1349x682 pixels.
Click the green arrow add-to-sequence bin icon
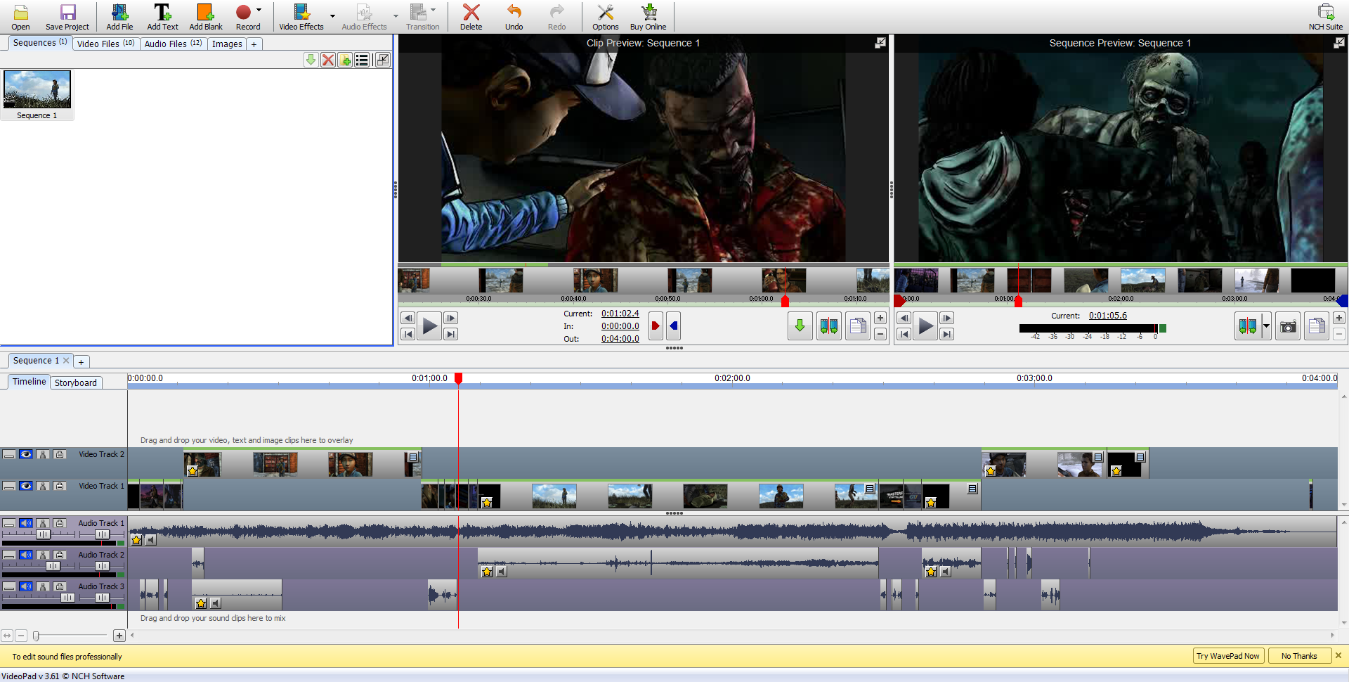pos(311,60)
